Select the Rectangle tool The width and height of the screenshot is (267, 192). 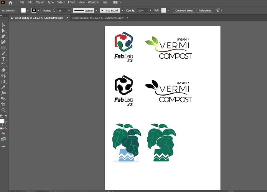point(3,48)
